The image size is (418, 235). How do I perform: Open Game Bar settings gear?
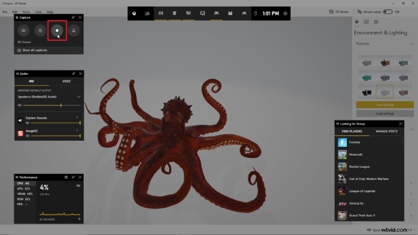pyautogui.click(x=285, y=13)
